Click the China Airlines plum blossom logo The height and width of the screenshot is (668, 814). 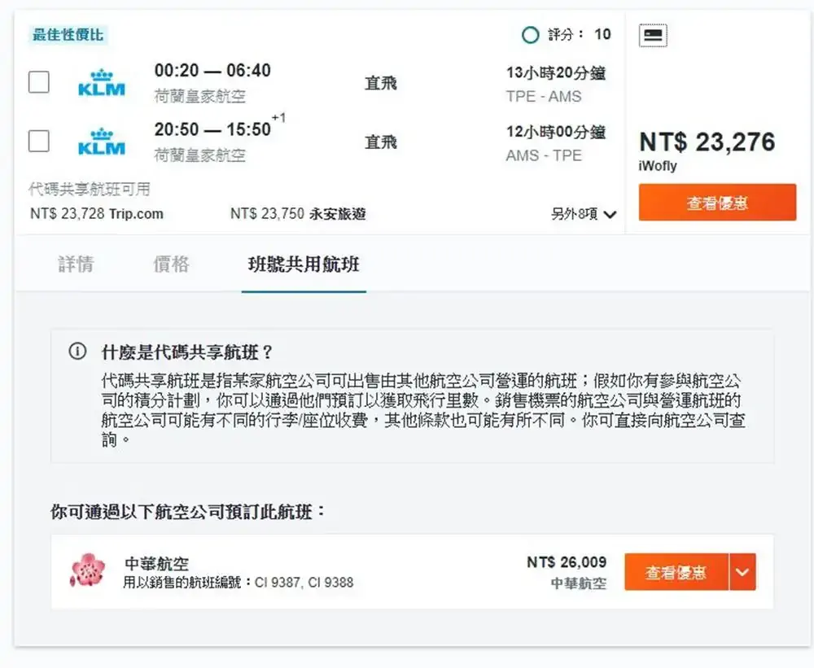[88, 570]
